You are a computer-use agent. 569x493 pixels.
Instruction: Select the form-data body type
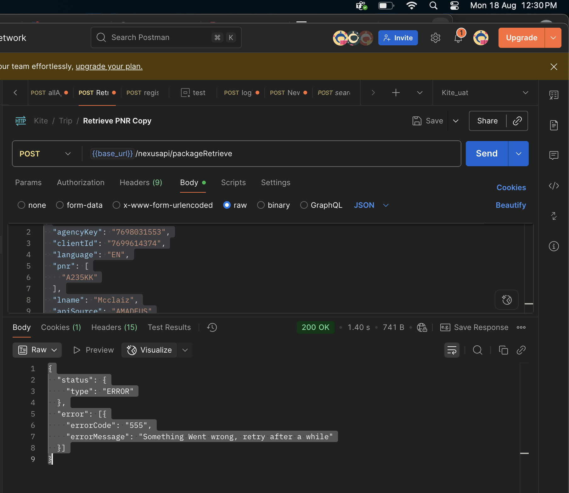click(x=60, y=205)
